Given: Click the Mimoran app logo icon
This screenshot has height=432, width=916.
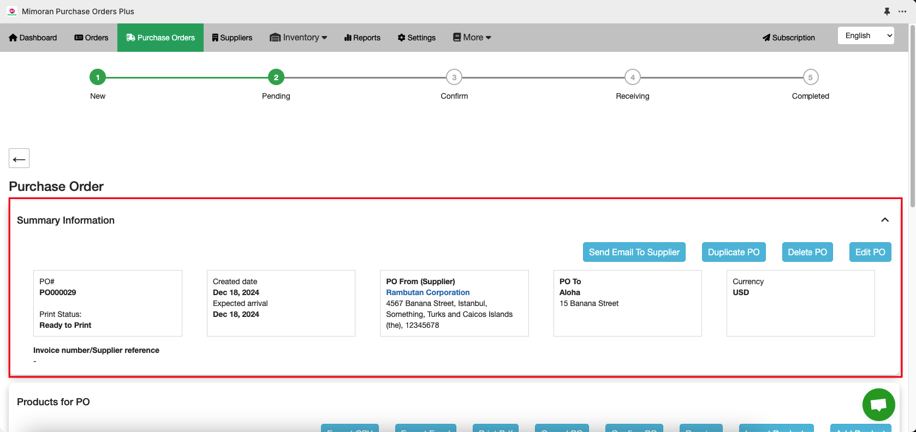Looking at the screenshot, I should pyautogui.click(x=12, y=11).
